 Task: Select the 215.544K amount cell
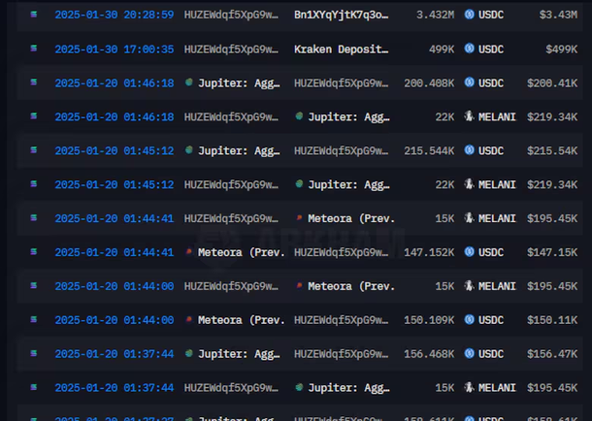pyautogui.click(x=429, y=151)
